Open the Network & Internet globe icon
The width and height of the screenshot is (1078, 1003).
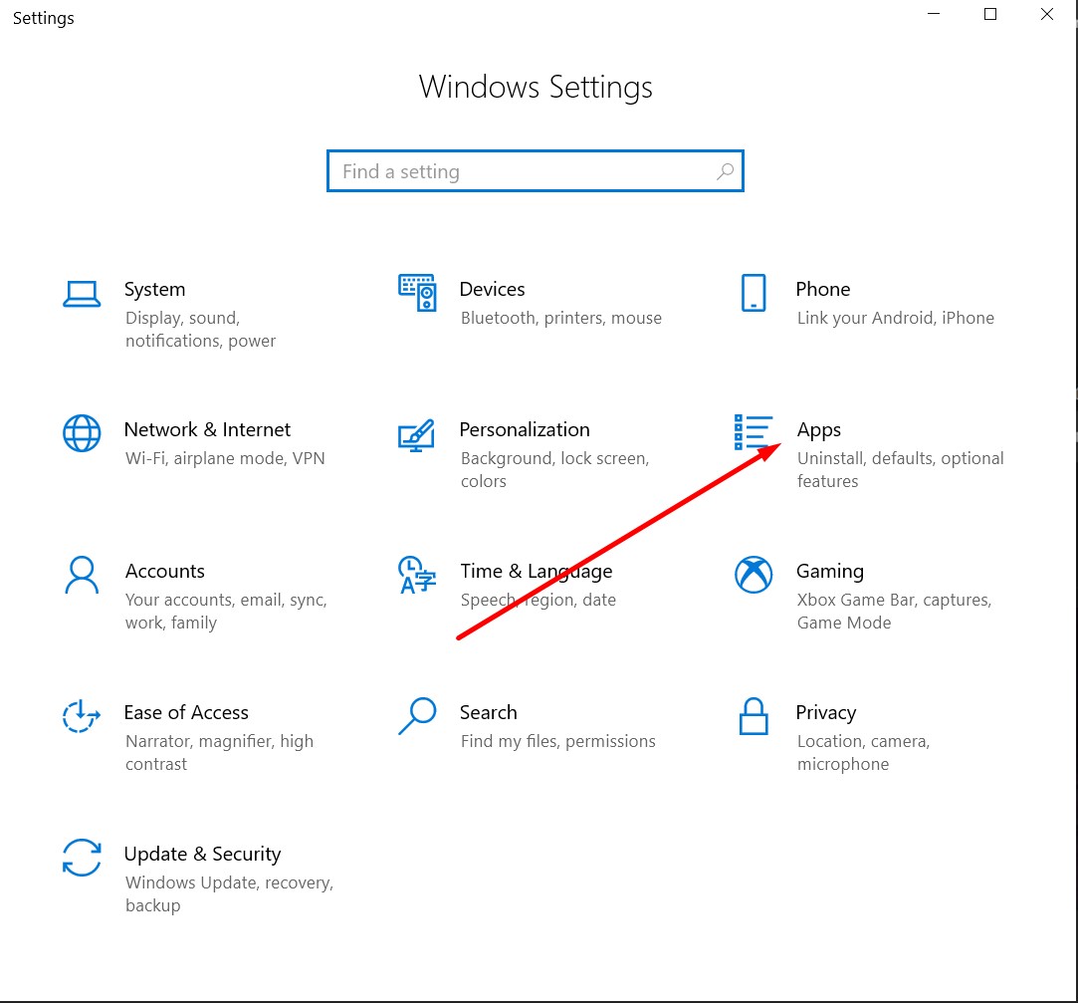[82, 433]
